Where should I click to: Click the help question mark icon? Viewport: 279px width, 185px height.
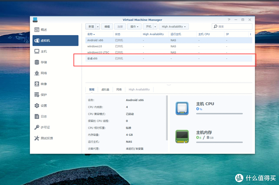tap(229, 20)
